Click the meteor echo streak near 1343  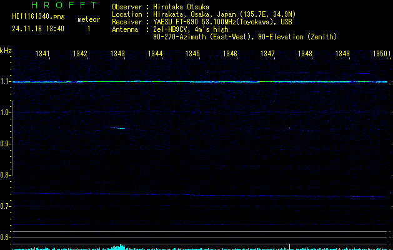[118, 128]
